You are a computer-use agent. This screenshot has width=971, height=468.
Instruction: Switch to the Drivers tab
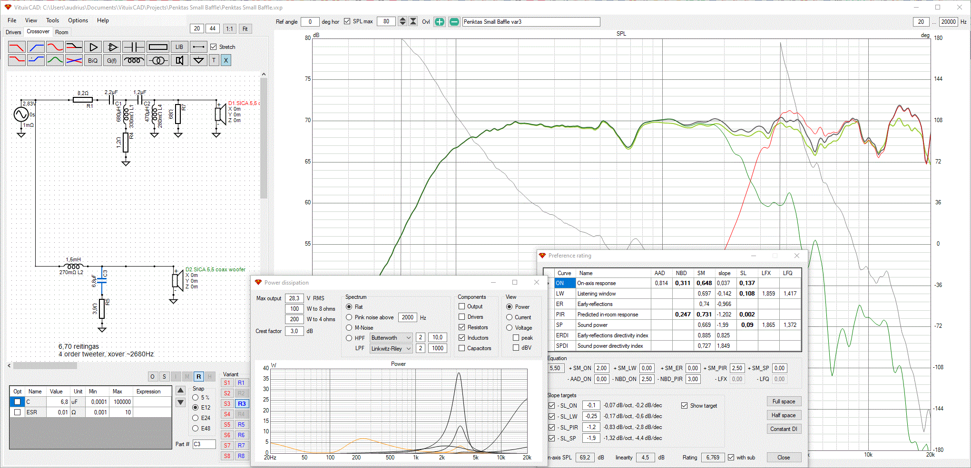point(13,32)
